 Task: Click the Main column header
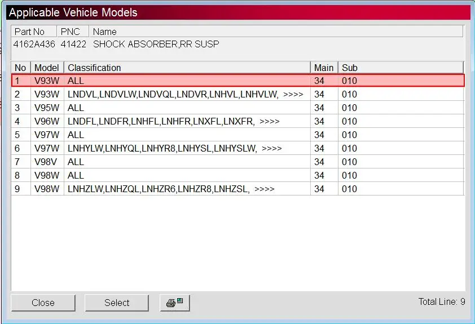point(324,68)
